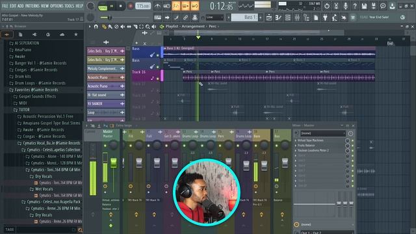Click the link/multilink to controllers icon
Screen dimensions: 416x234
pyautogui.click(x=185, y=18)
